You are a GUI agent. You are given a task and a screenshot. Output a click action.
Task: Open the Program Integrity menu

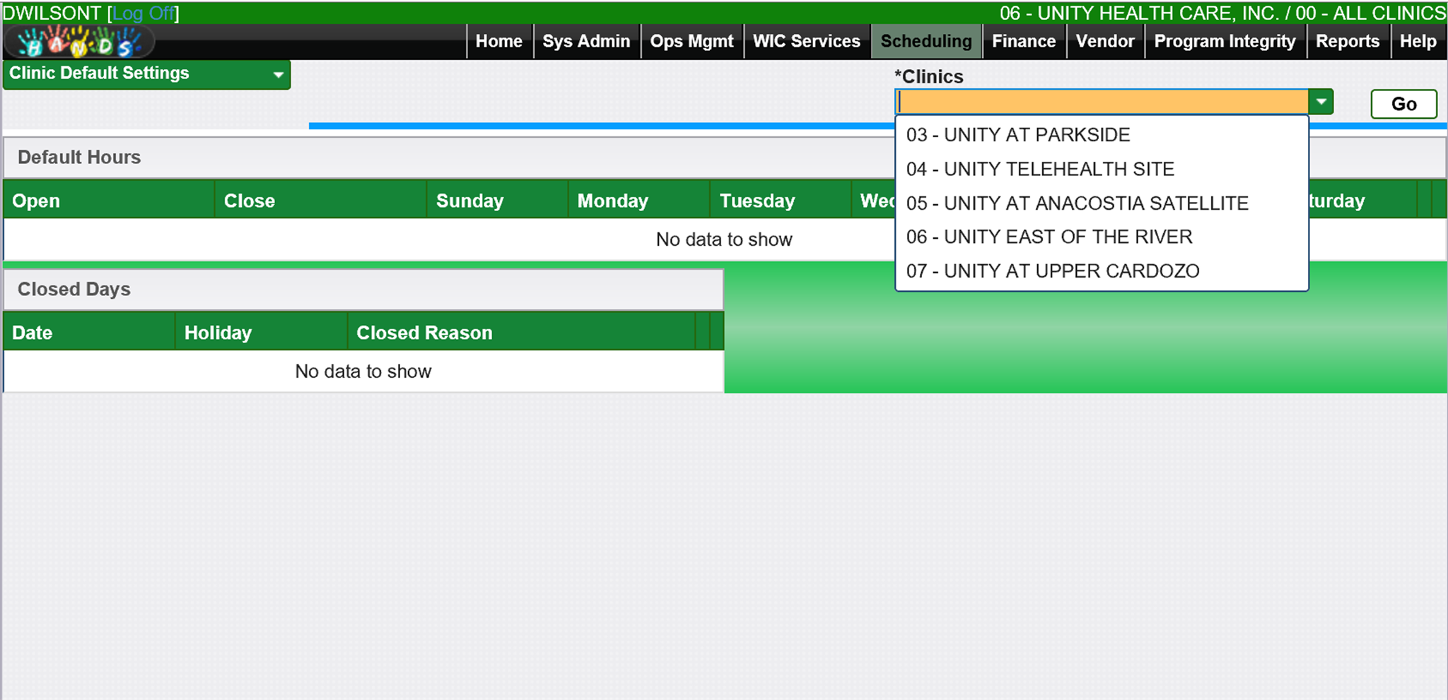point(1225,42)
